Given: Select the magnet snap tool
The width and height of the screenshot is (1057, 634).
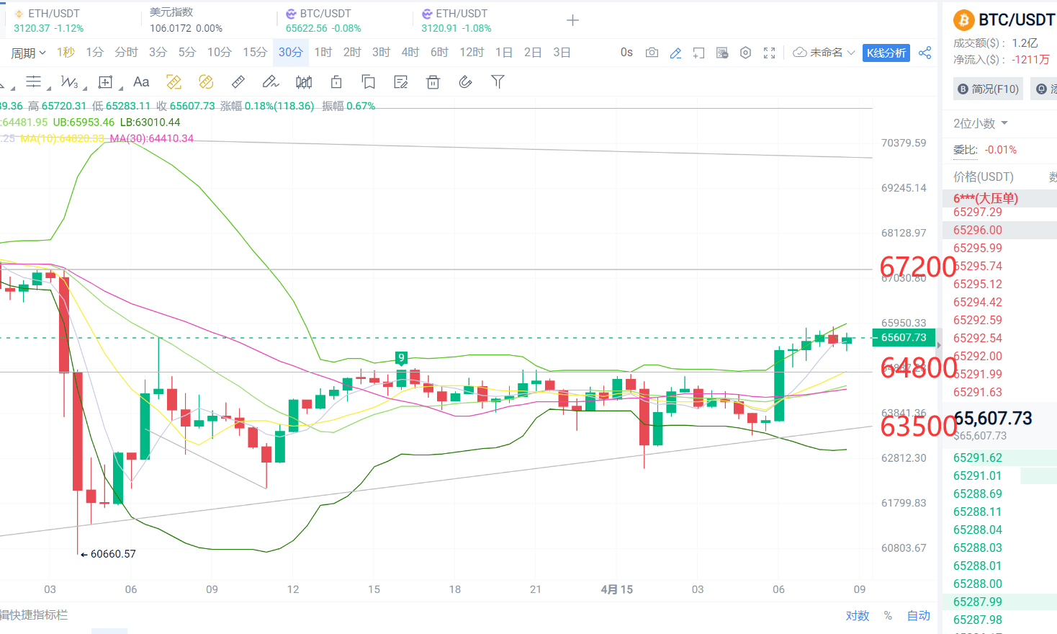Looking at the screenshot, I should pyautogui.click(x=465, y=81).
